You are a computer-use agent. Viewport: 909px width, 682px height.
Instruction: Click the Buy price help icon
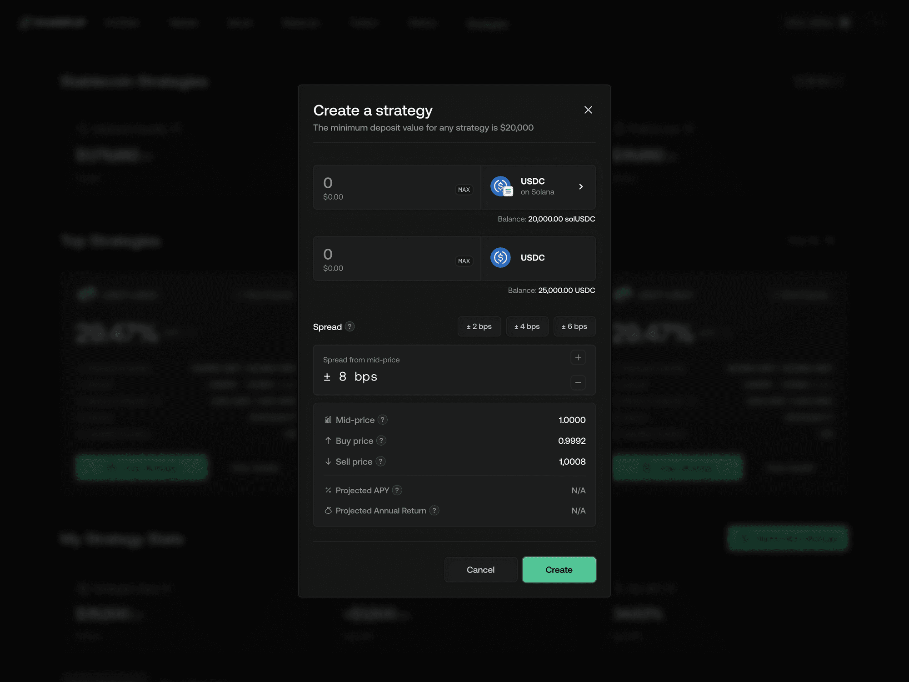coord(381,441)
